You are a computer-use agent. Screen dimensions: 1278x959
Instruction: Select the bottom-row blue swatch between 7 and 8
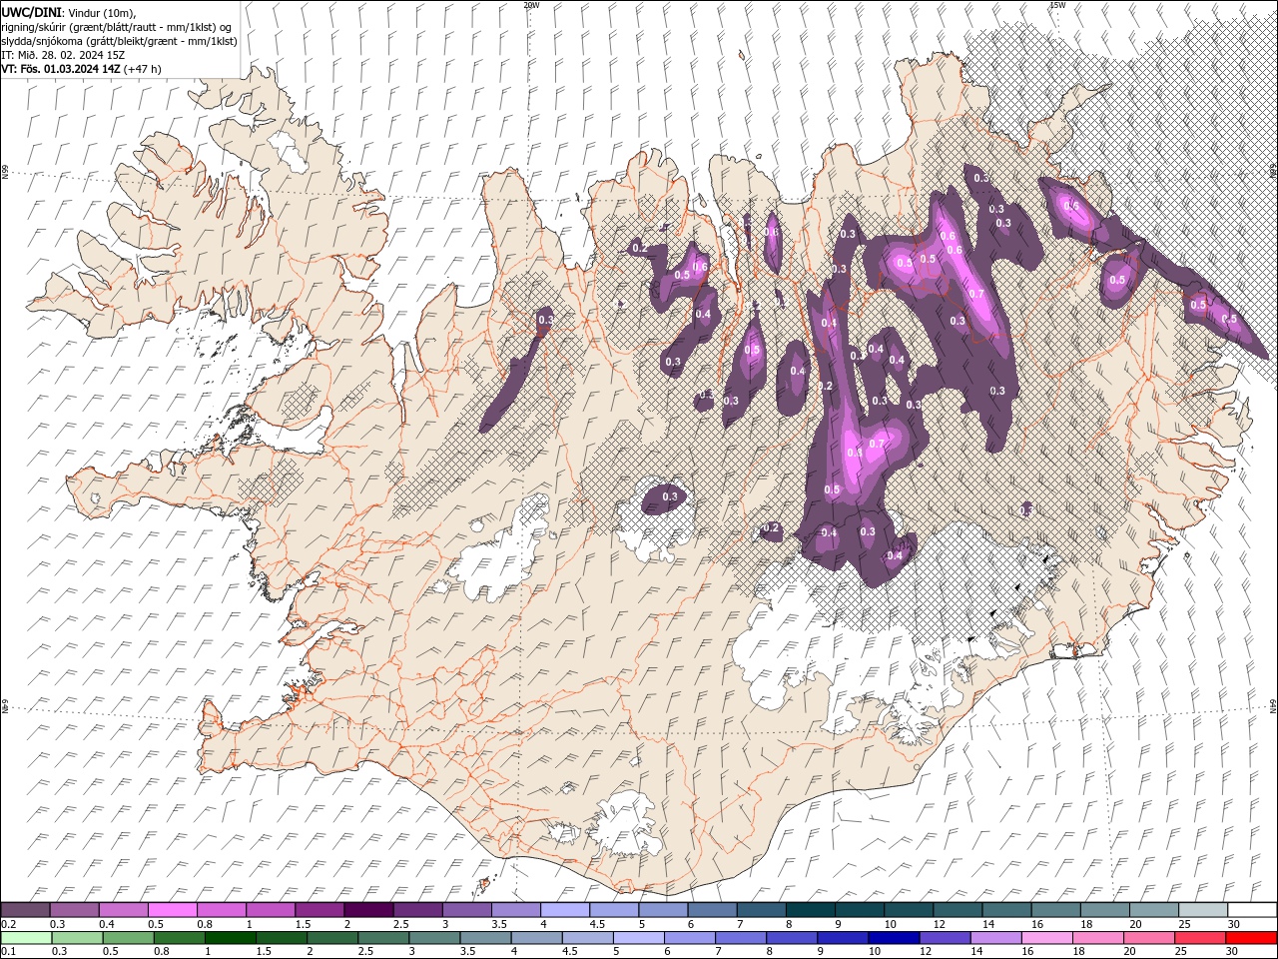click(x=739, y=938)
